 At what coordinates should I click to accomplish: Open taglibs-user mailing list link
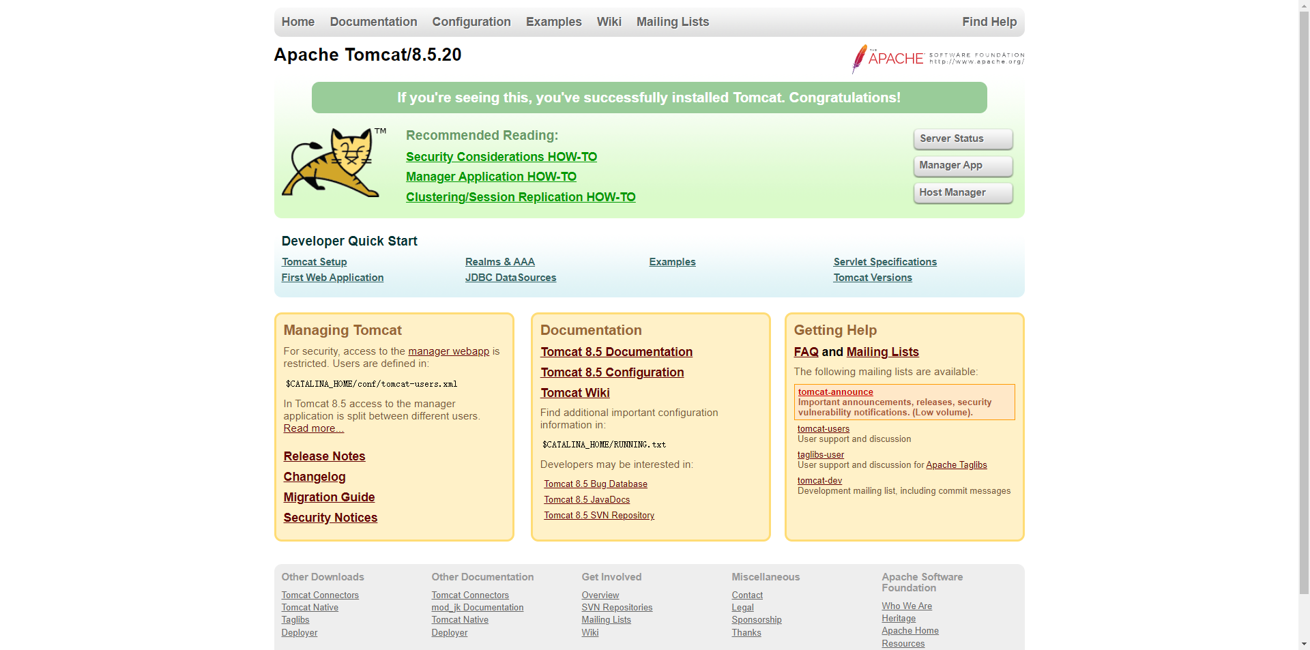[821, 455]
